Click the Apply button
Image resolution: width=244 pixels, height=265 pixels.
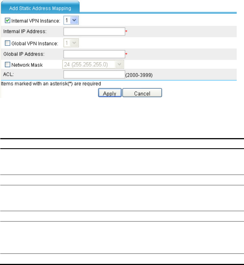click(110, 93)
